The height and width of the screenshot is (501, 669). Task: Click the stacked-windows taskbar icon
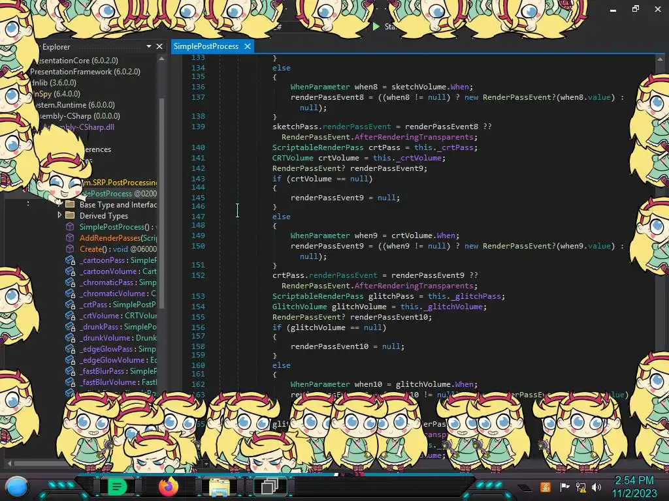point(270,487)
